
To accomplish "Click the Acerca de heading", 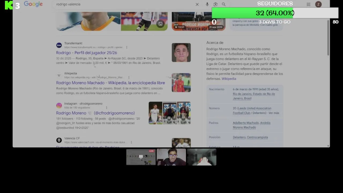I will tap(215, 43).
